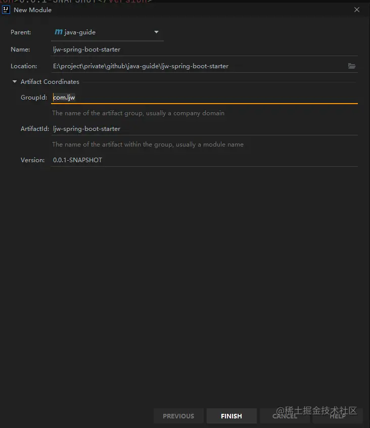Click the CANCEL button

[285, 416]
